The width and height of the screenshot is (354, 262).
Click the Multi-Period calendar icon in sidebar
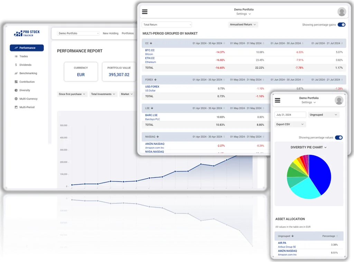[x=16, y=107]
